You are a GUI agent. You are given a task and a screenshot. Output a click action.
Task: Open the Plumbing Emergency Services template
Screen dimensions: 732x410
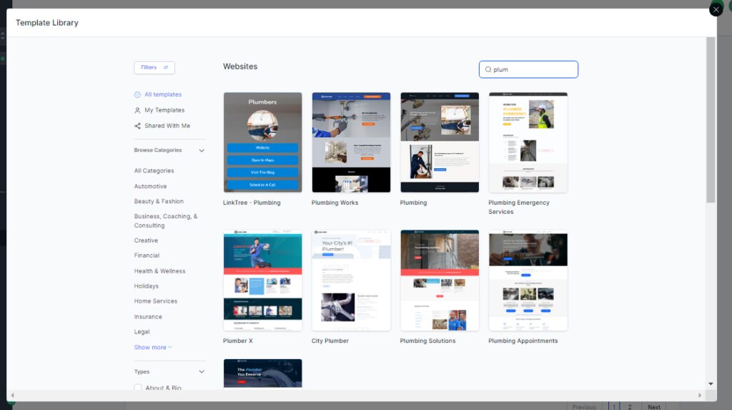528,142
